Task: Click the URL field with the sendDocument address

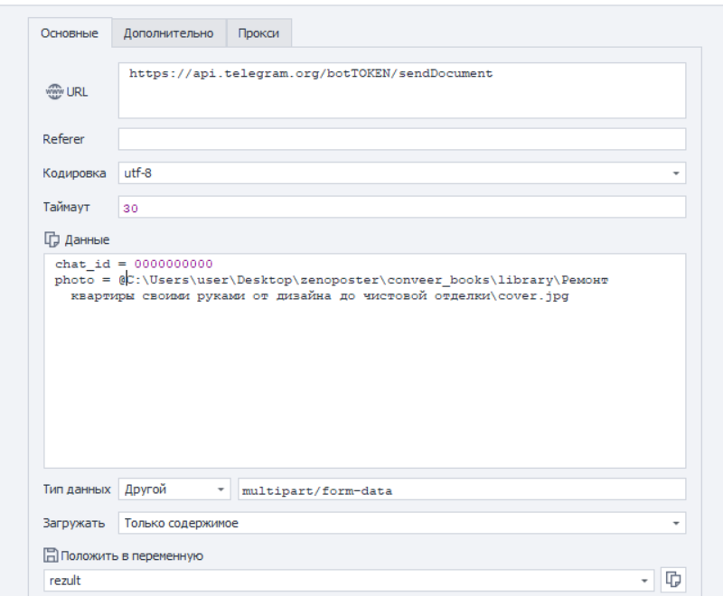Action: pyautogui.click(x=401, y=90)
